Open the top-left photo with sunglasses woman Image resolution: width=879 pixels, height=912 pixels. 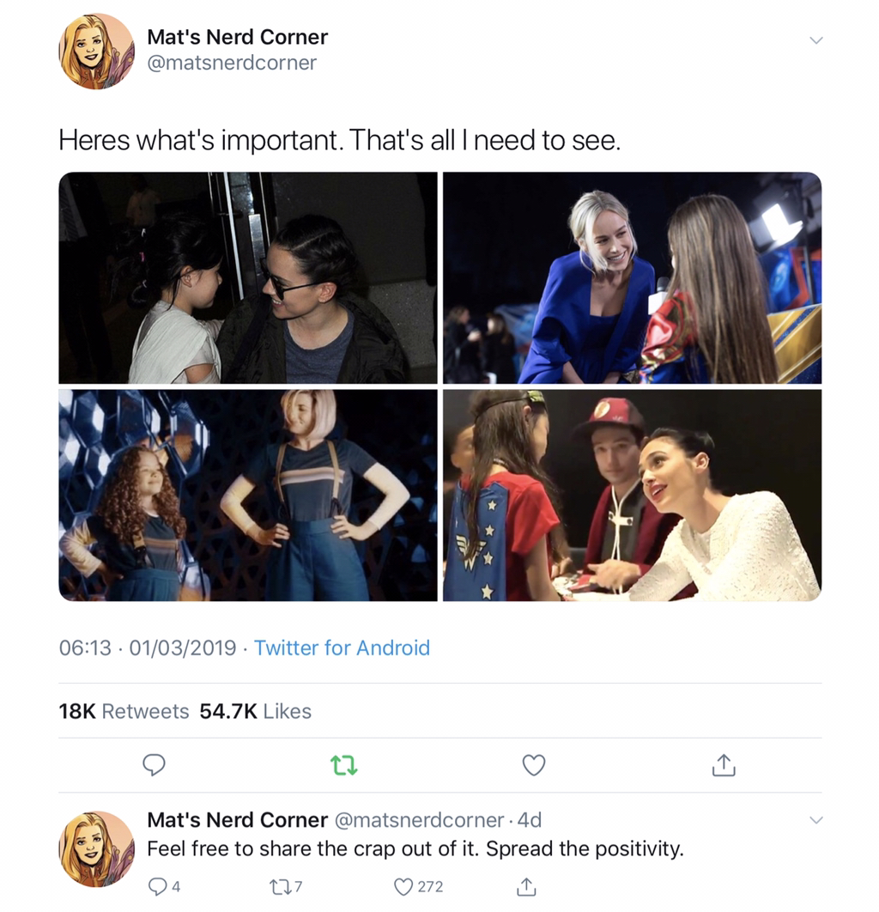248,277
